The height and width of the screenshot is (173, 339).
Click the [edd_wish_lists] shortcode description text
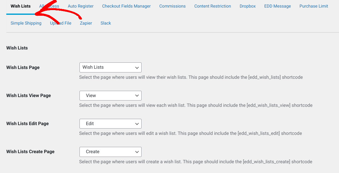click(x=191, y=77)
